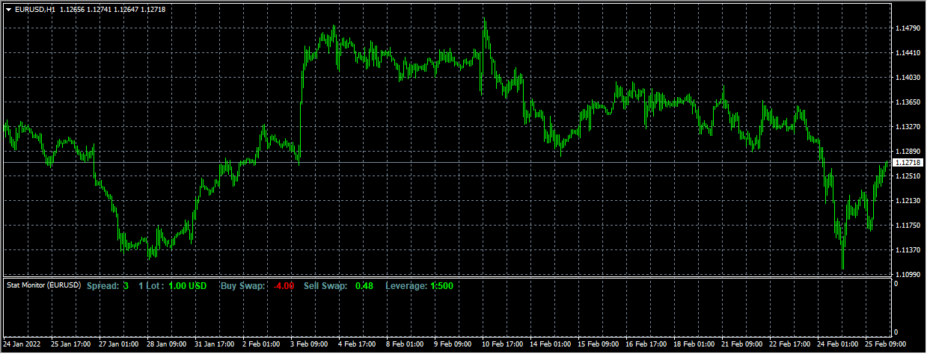Click the 0.48 sell swap value
The height and width of the screenshot is (354, 927).
[x=364, y=286]
